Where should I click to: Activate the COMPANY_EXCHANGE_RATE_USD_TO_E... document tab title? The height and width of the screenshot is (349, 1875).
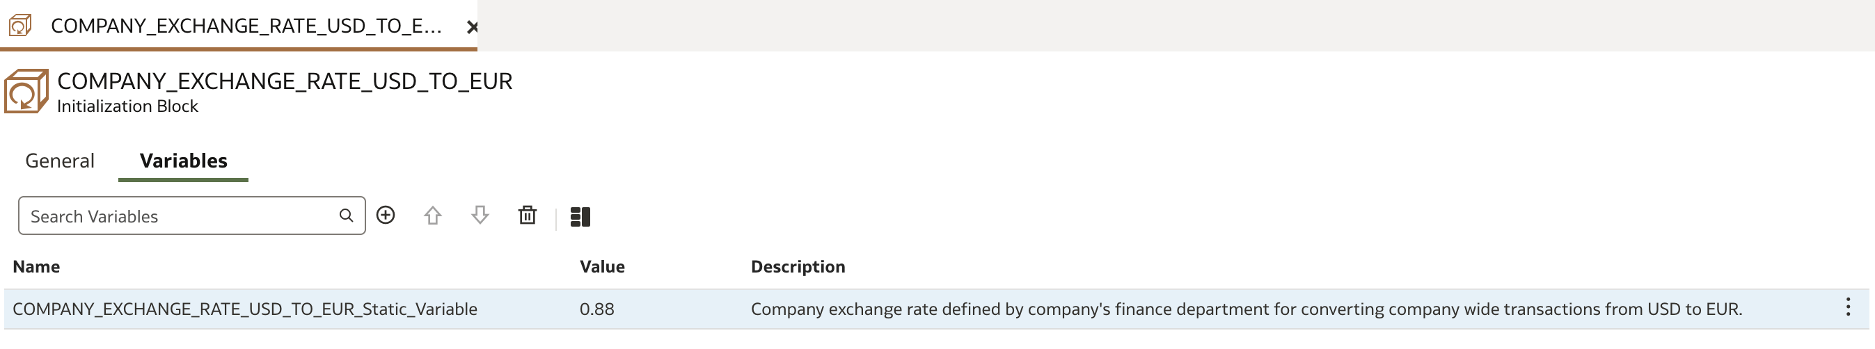246,26
